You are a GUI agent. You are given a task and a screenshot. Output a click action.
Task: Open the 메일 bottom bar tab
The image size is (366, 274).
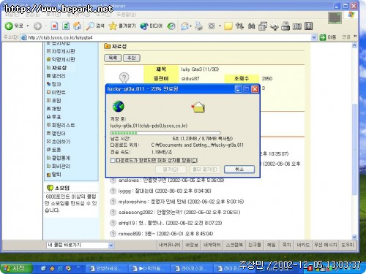[272, 245]
